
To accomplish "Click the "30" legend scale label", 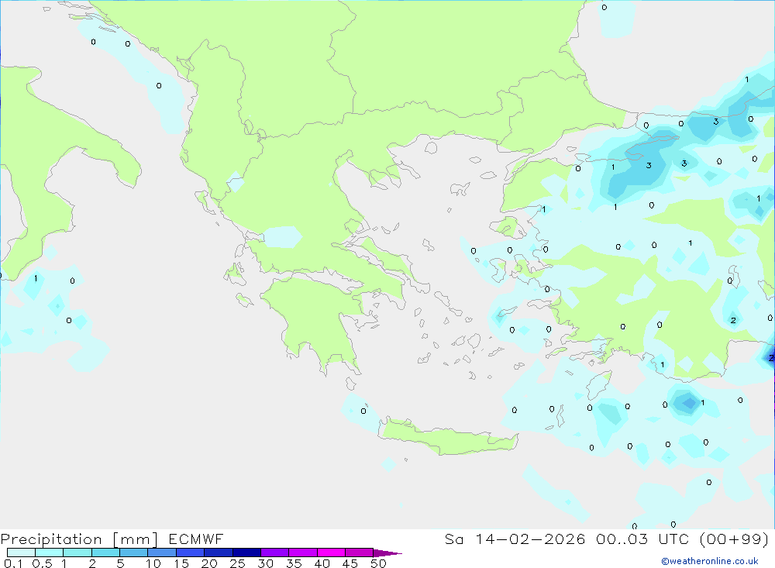I will (266, 563).
